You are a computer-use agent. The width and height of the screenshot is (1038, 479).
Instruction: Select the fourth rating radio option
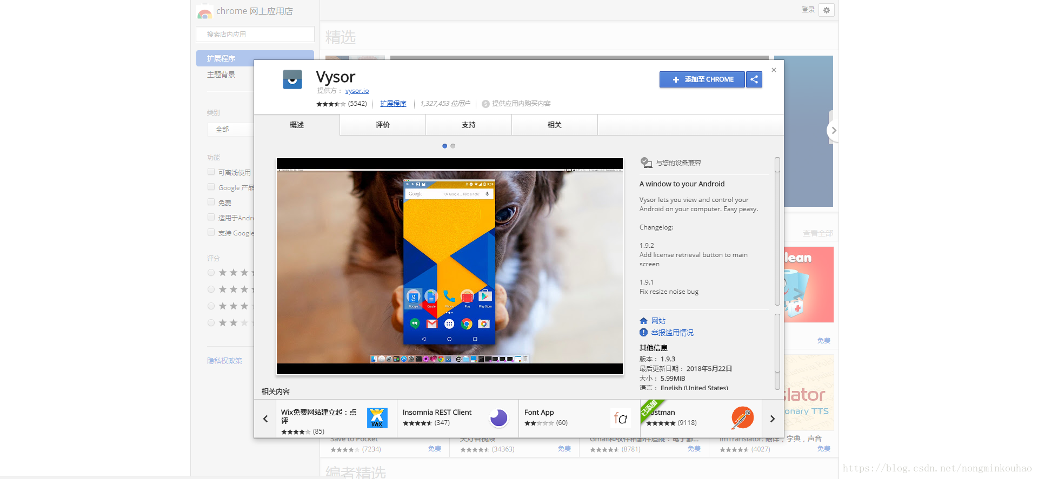coord(211,323)
